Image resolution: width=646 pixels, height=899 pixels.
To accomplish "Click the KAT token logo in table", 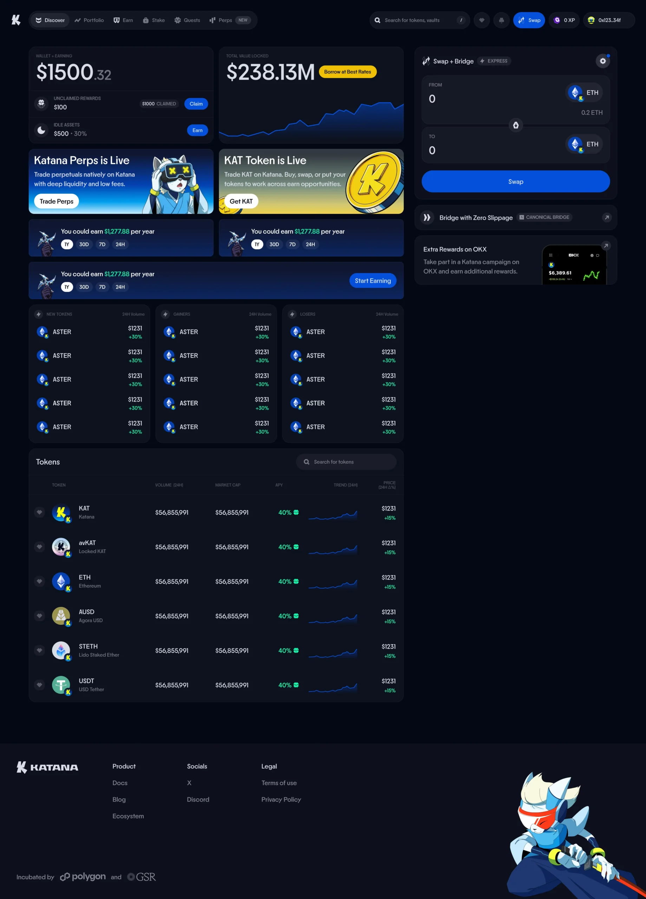I will click(61, 512).
